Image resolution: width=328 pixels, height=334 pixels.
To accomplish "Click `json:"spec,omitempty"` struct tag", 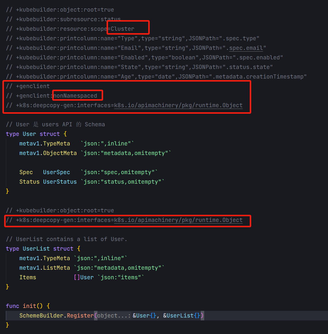I will (x=119, y=172).
